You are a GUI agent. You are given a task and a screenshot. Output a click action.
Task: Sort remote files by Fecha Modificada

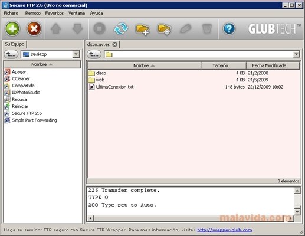(273, 65)
